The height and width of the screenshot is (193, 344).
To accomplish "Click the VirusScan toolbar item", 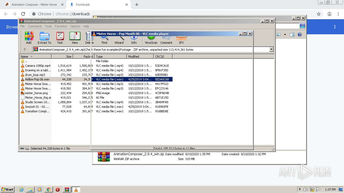I will [x=151, y=40].
